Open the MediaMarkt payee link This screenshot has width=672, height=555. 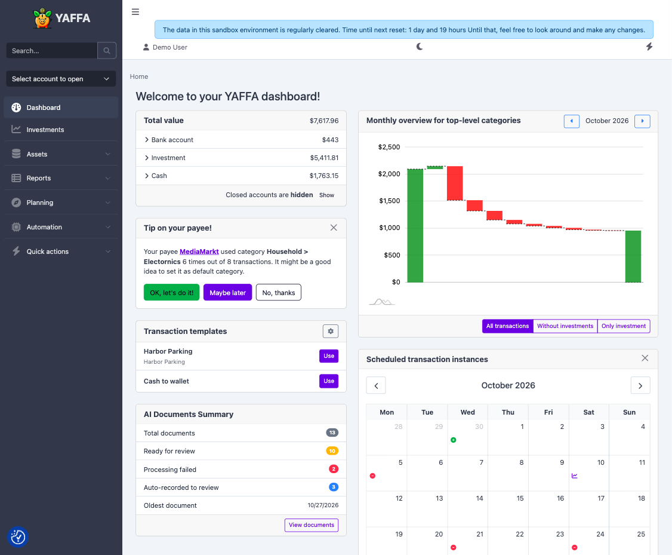[199, 252]
